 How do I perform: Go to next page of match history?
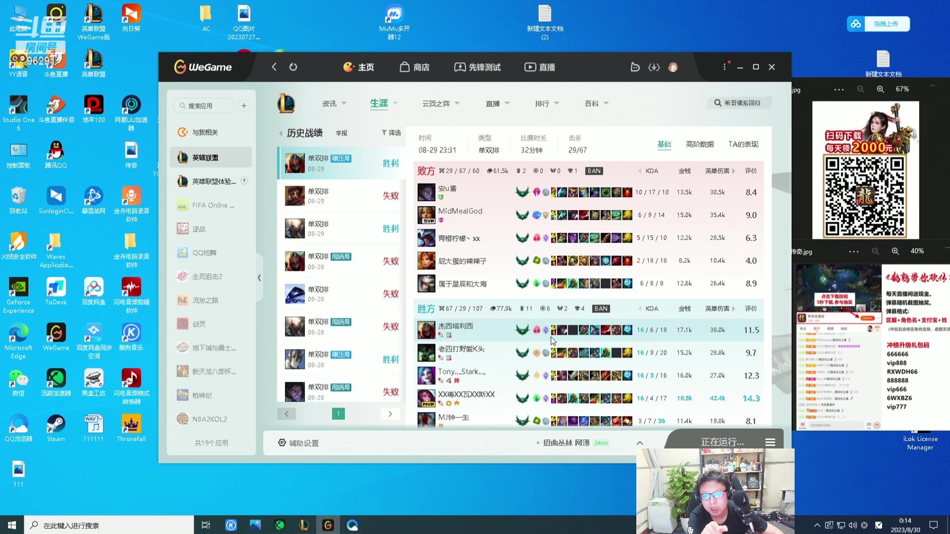(x=390, y=414)
